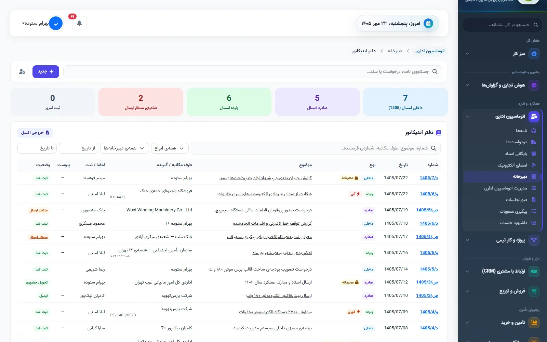Image resolution: width=547 pixels, height=342 pixels.
Task: Select the صادره‌ی منتظر ارسال stat card
Action: click(x=141, y=102)
